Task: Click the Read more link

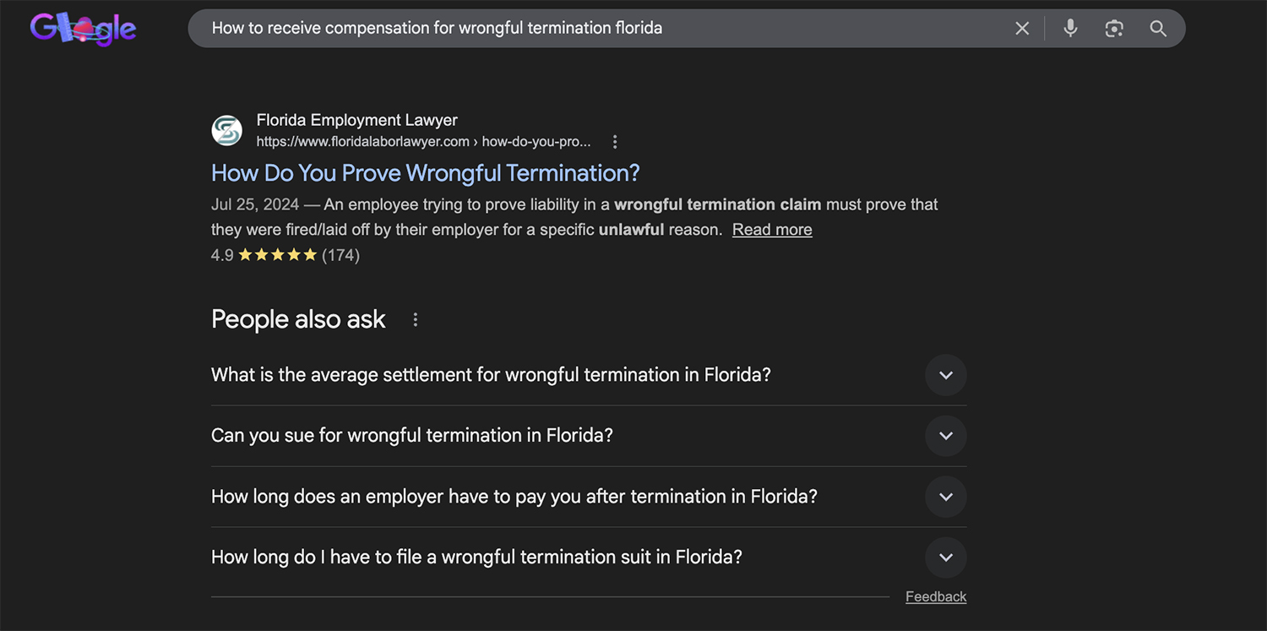Action: coord(771,229)
